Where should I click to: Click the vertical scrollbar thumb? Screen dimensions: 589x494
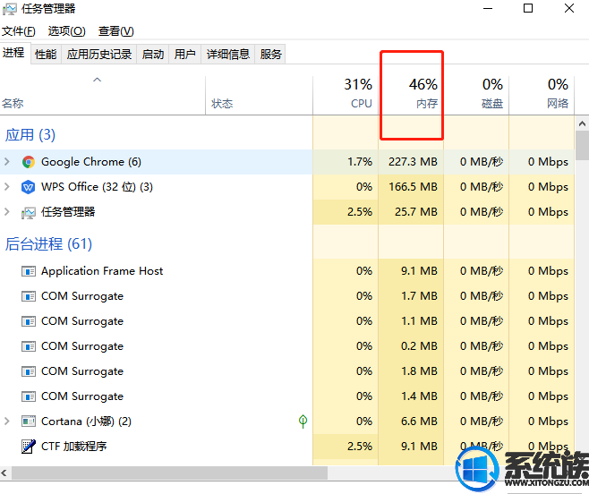click(582, 145)
